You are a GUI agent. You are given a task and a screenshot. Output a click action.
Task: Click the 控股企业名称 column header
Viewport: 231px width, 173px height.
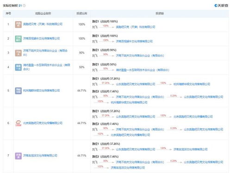[x=43, y=13]
